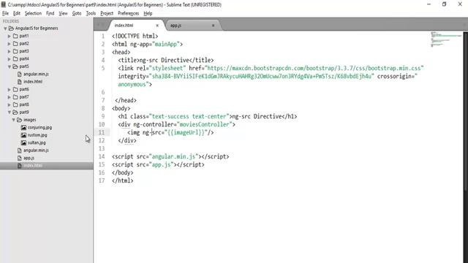This screenshot has width=468, height=263.
Task: Click the part3 folder icon
Action: [15, 51]
